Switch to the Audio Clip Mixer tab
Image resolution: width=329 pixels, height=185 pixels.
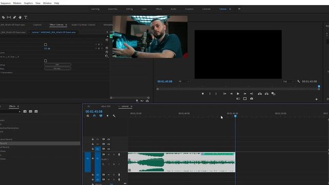pyautogui.click(x=83, y=25)
